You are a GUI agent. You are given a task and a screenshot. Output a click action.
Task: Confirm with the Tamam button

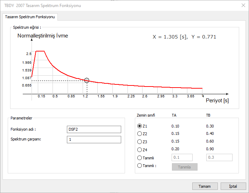point(205,186)
